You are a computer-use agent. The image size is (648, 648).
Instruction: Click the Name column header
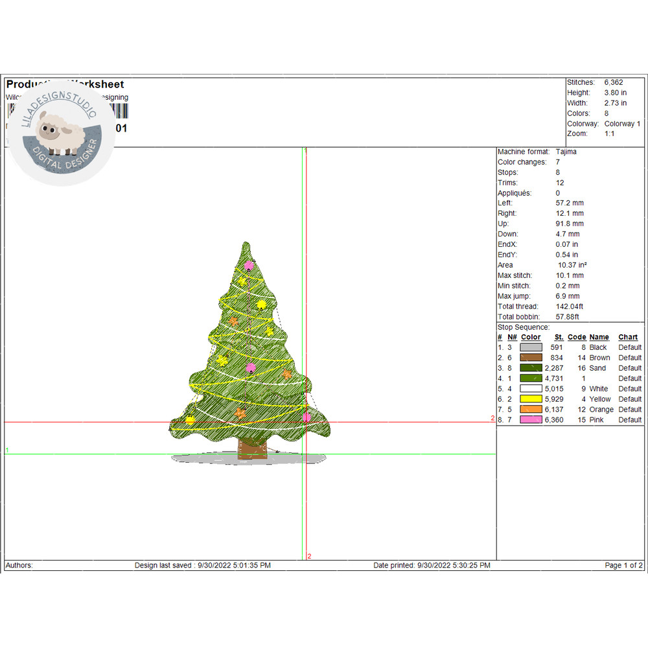pos(599,337)
